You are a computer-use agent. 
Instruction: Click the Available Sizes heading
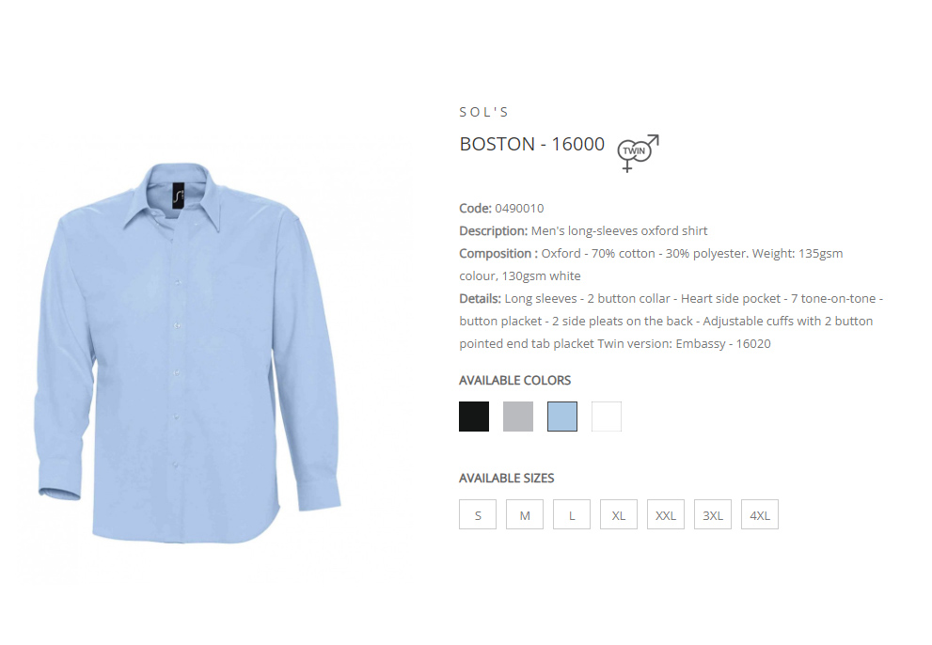tap(506, 478)
